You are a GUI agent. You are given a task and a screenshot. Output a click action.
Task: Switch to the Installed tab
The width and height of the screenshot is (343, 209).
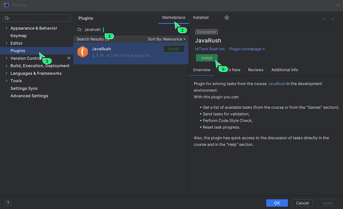coord(201,18)
